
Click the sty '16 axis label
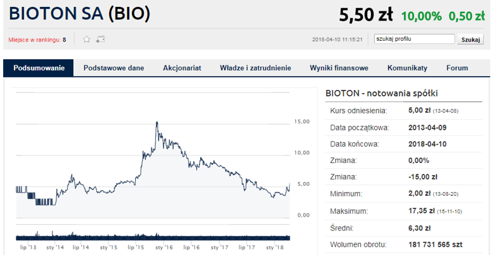(x=164, y=247)
